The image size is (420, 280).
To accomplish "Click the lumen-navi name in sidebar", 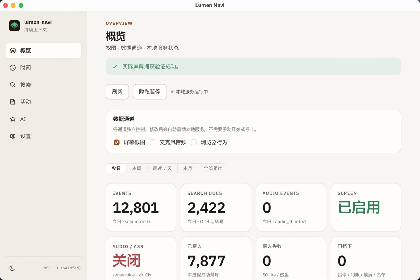I will pyautogui.click(x=38, y=22).
